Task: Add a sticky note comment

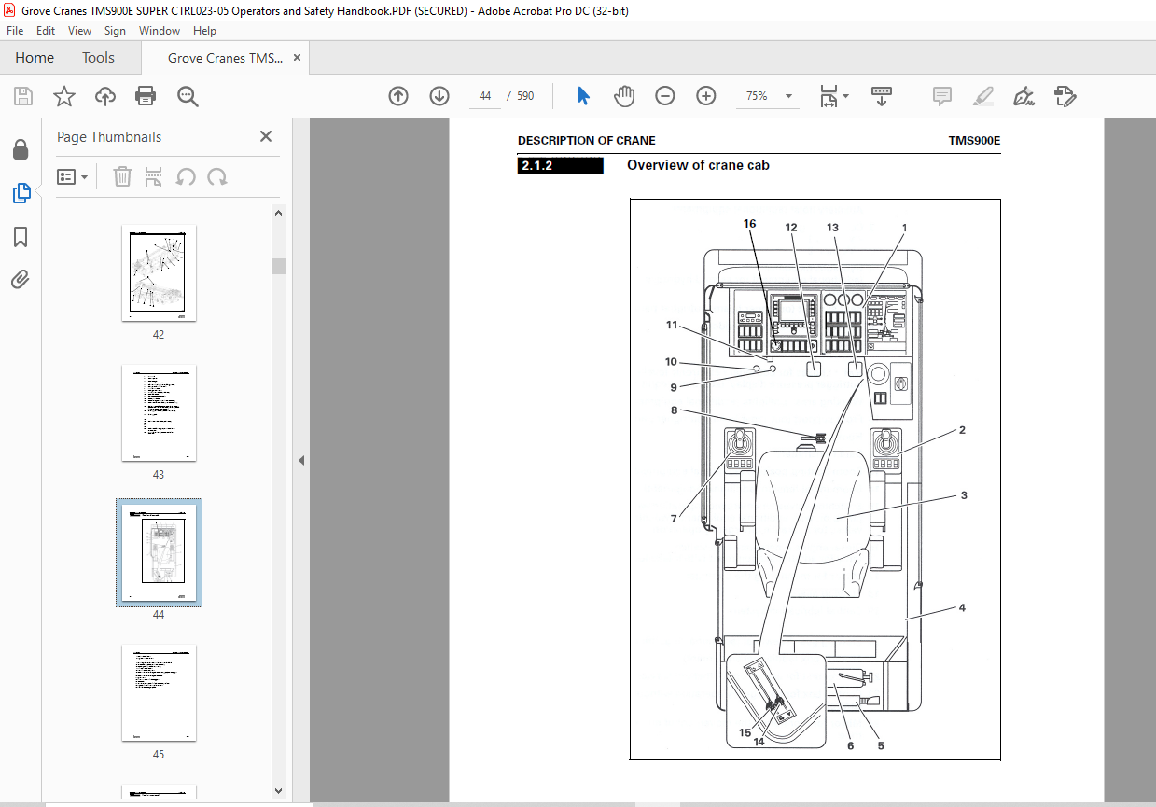Action: 942,96
